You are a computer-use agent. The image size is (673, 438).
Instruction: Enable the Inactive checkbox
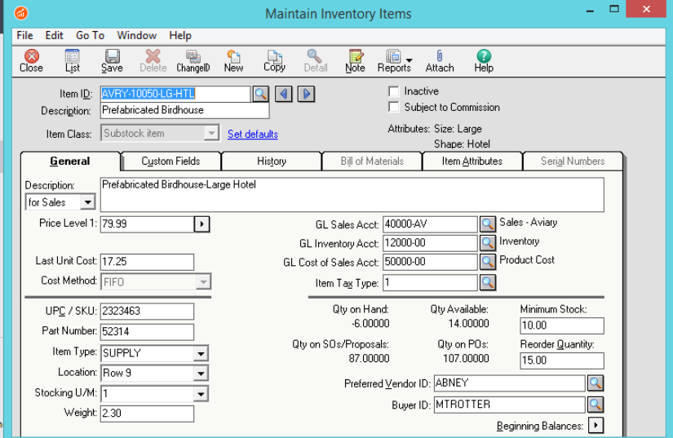pyautogui.click(x=394, y=91)
